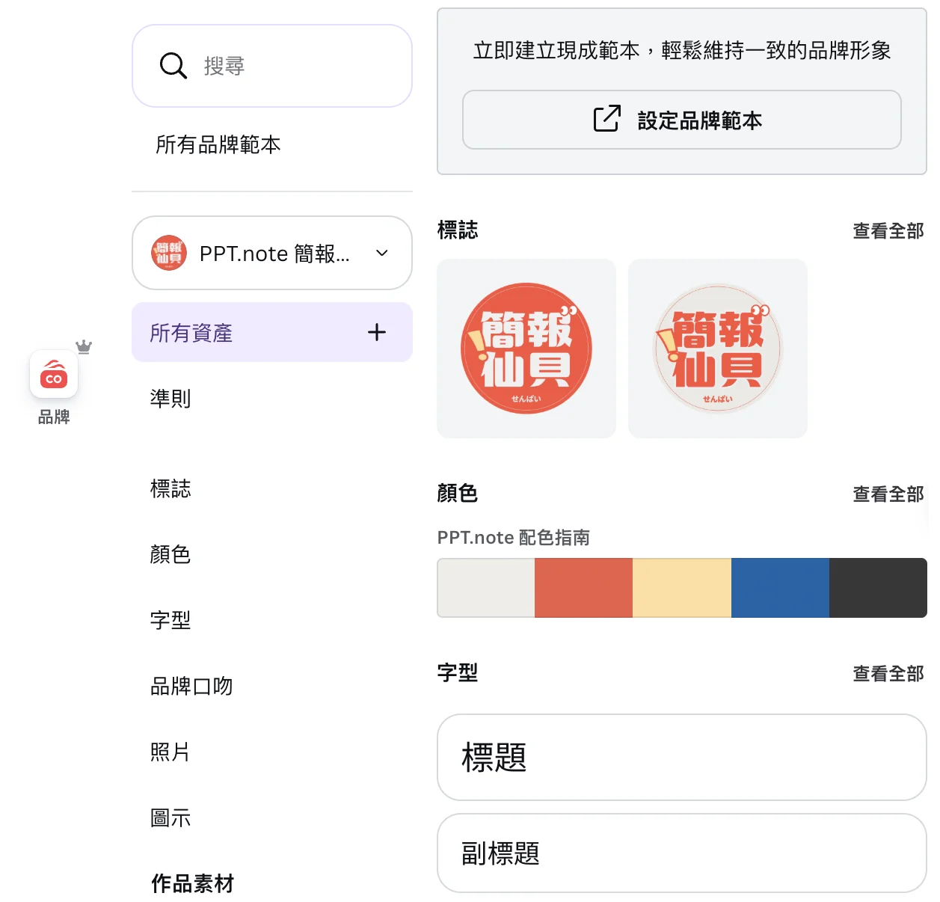The height and width of the screenshot is (902, 940).
Task: Go to 準則 section in sidebar
Action: tap(171, 398)
